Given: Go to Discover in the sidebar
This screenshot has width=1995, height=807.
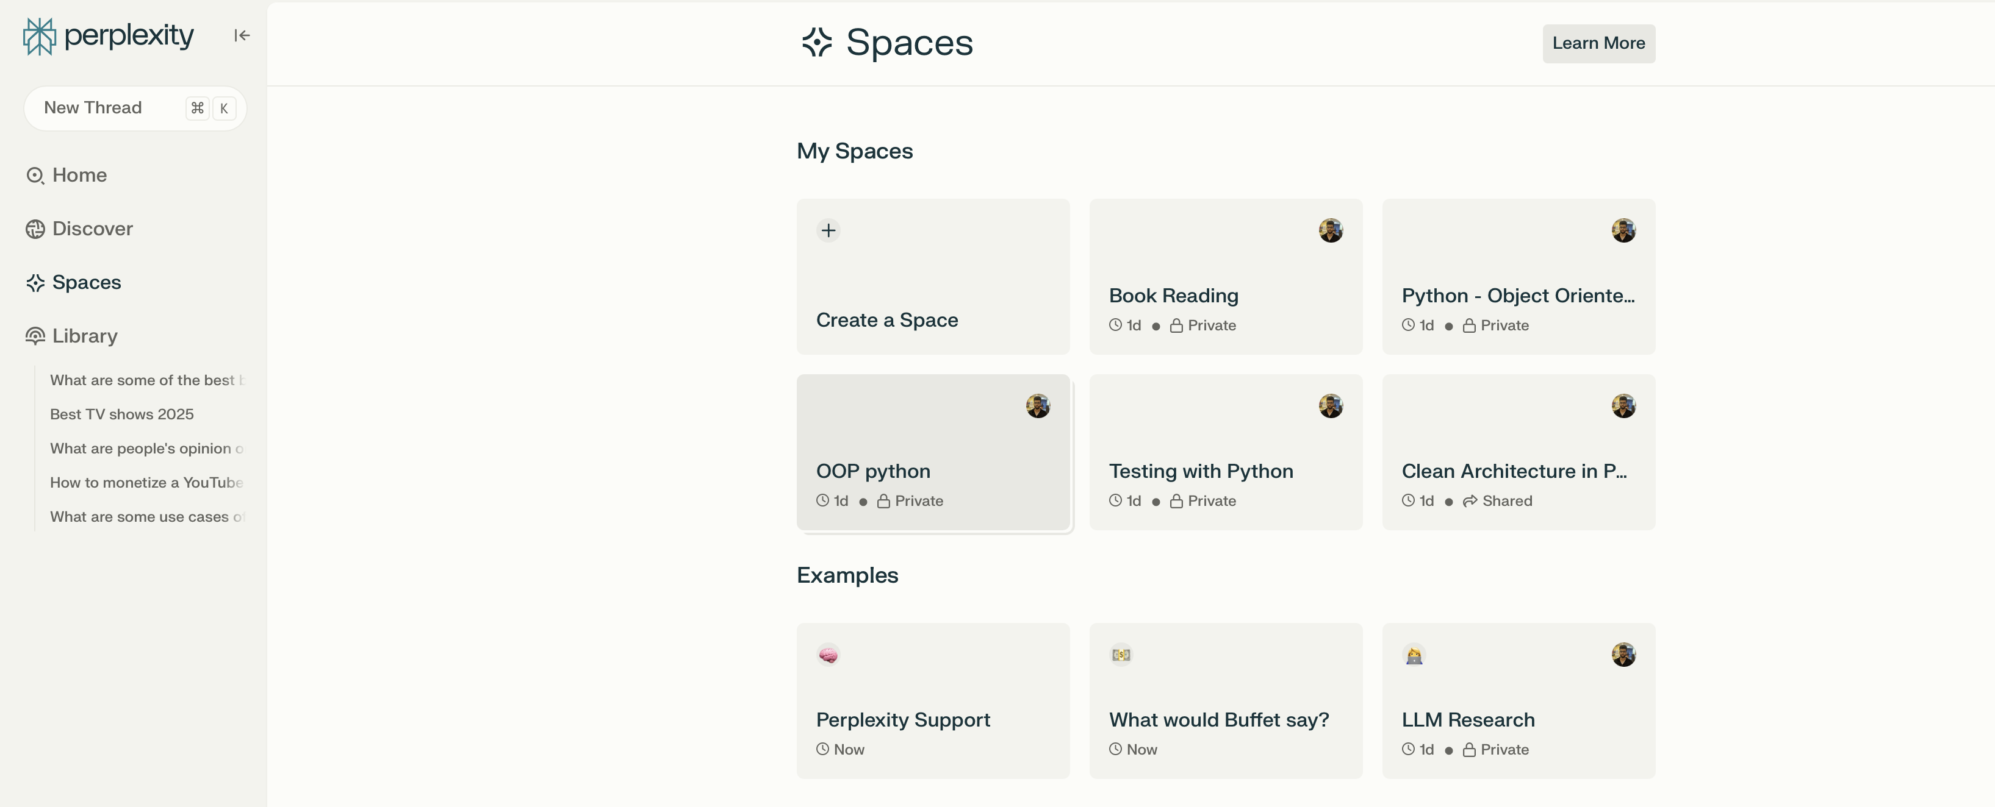Looking at the screenshot, I should 92,229.
